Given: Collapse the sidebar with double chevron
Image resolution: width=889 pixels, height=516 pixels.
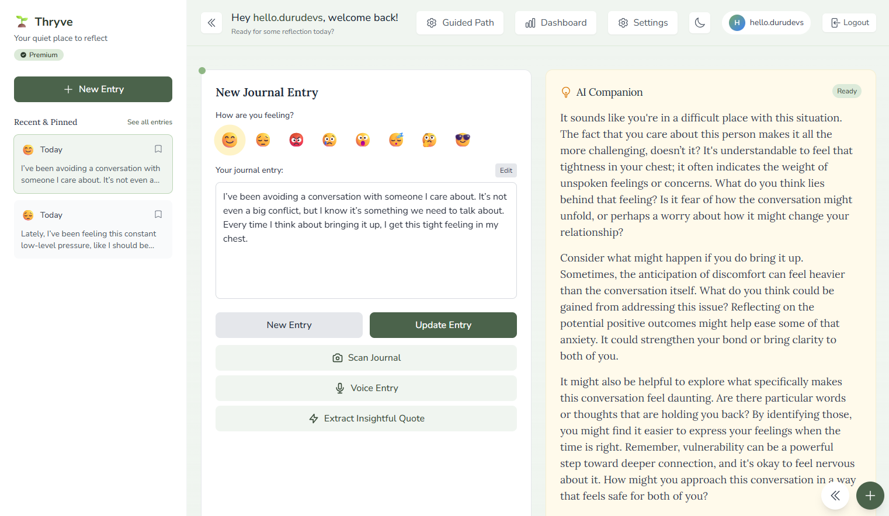Looking at the screenshot, I should tap(211, 23).
